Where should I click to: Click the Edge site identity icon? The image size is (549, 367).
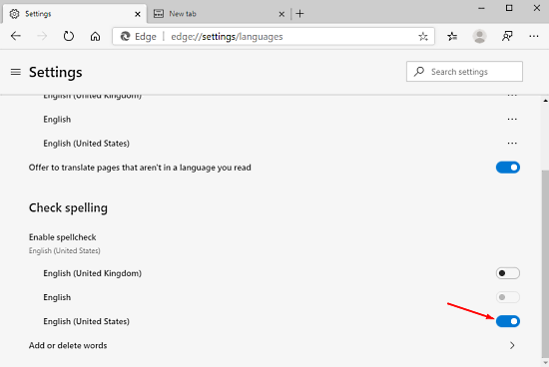[x=126, y=36]
